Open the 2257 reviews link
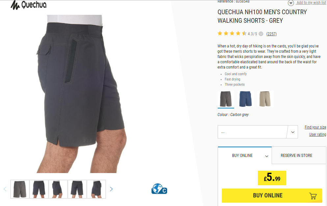The image size is (327, 206). [x=271, y=34]
